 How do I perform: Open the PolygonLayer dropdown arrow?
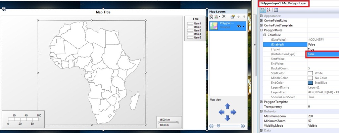(244, 26)
